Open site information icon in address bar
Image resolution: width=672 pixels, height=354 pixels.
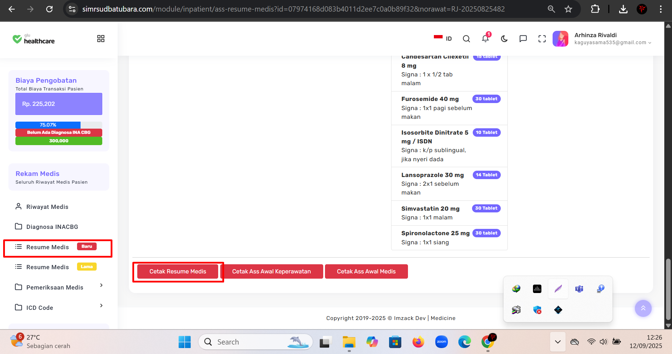tap(72, 9)
